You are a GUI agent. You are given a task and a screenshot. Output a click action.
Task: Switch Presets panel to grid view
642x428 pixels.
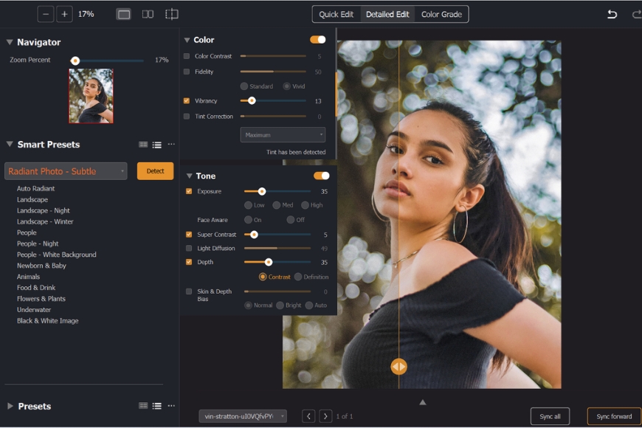coord(143,406)
